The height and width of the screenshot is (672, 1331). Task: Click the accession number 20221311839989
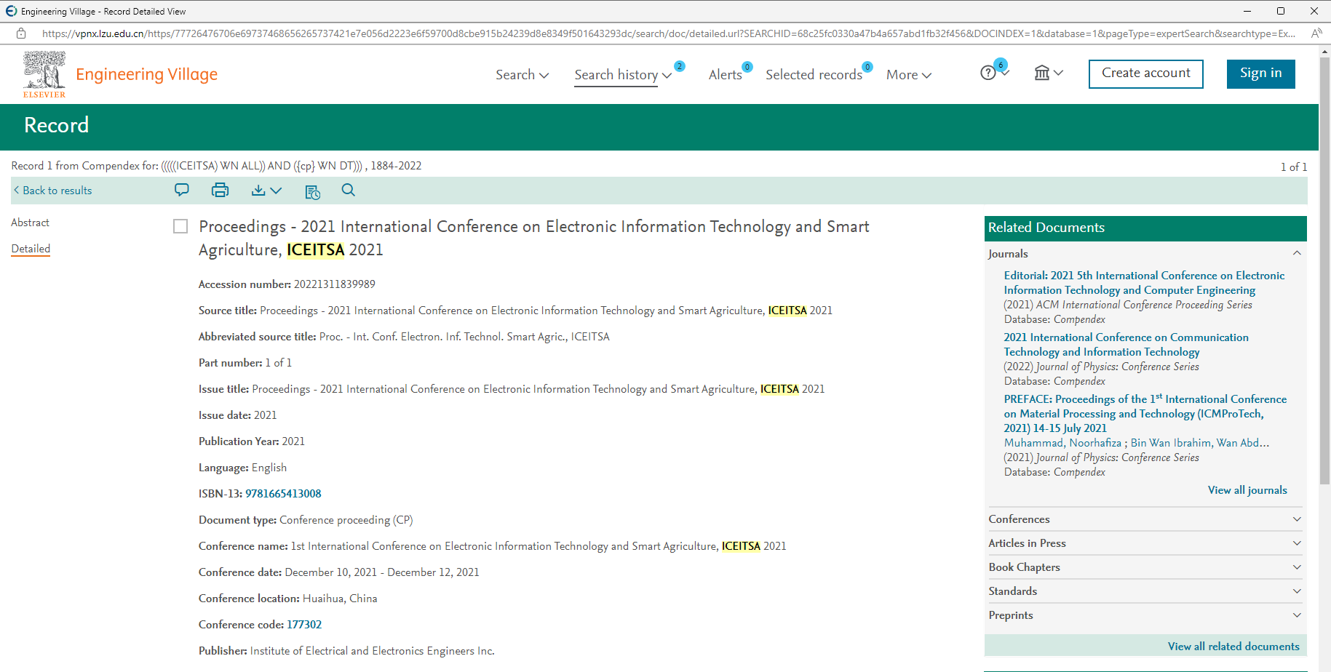[335, 284]
